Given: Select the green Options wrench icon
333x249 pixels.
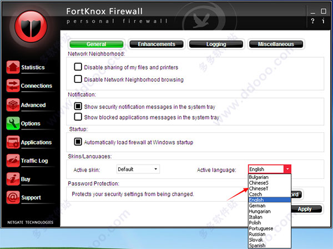Looking at the screenshot, I should (13, 123).
